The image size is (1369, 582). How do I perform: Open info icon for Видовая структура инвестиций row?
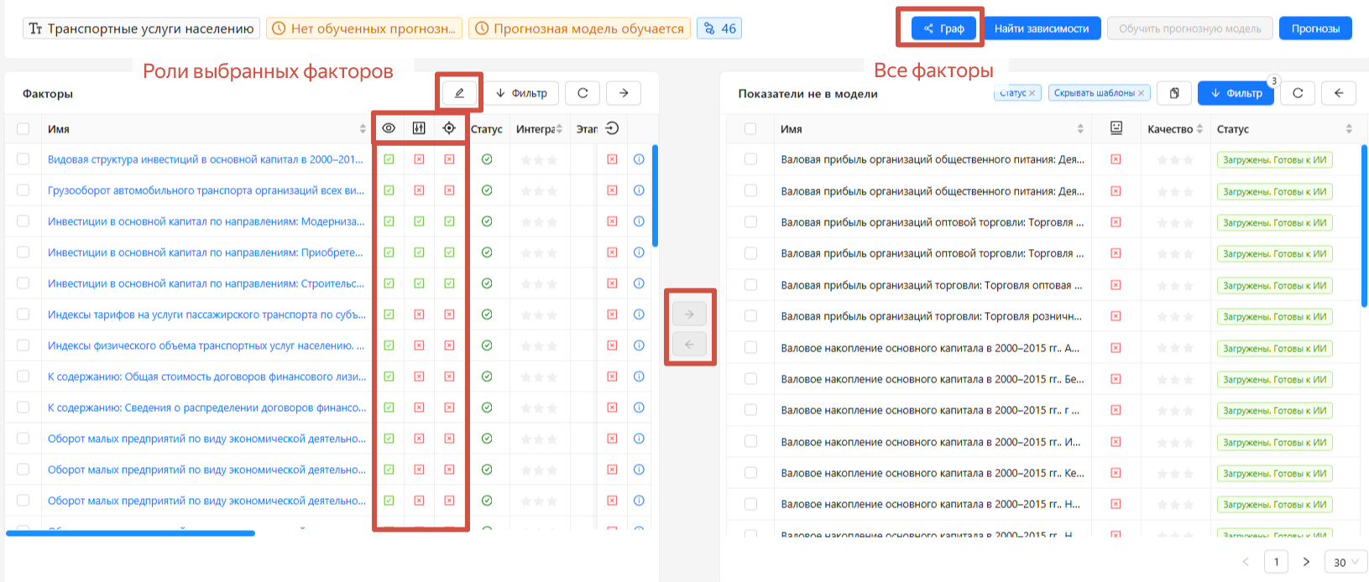pyautogui.click(x=639, y=159)
